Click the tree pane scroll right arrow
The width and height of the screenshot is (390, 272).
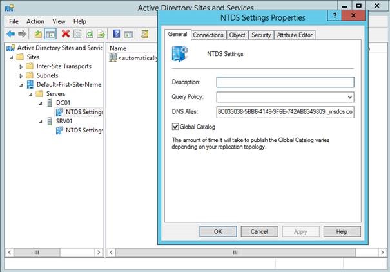[99, 253]
